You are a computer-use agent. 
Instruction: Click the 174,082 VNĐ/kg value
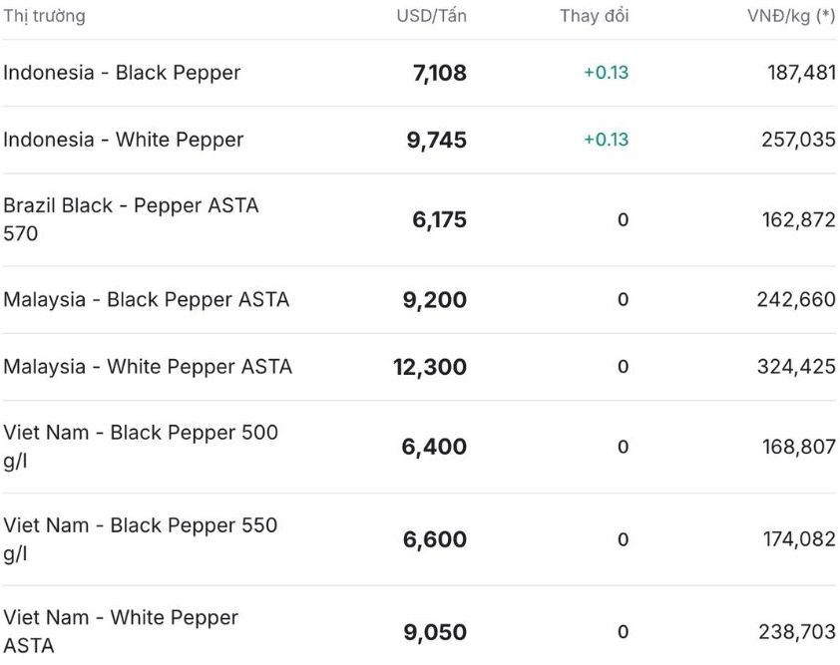(799, 539)
